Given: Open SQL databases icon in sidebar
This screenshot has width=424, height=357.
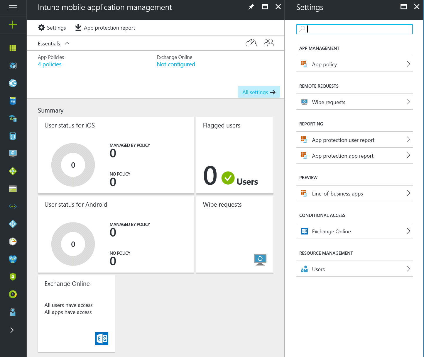Looking at the screenshot, I should [13, 101].
